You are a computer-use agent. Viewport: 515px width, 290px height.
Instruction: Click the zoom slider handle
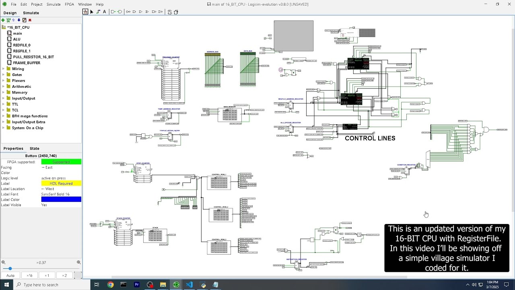[10, 269]
